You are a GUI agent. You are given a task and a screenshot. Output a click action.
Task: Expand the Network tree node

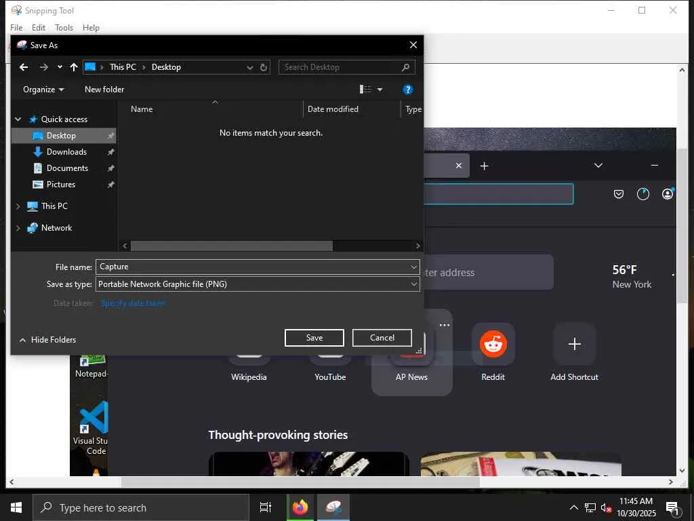(x=18, y=228)
